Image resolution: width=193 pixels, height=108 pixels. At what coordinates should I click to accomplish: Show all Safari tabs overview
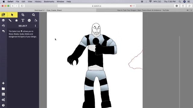click(189, 6)
